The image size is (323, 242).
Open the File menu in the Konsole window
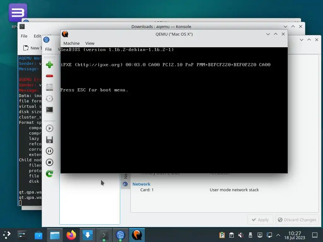24,36
